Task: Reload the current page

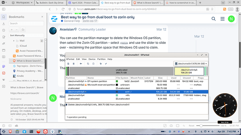Action: click(63, 9)
